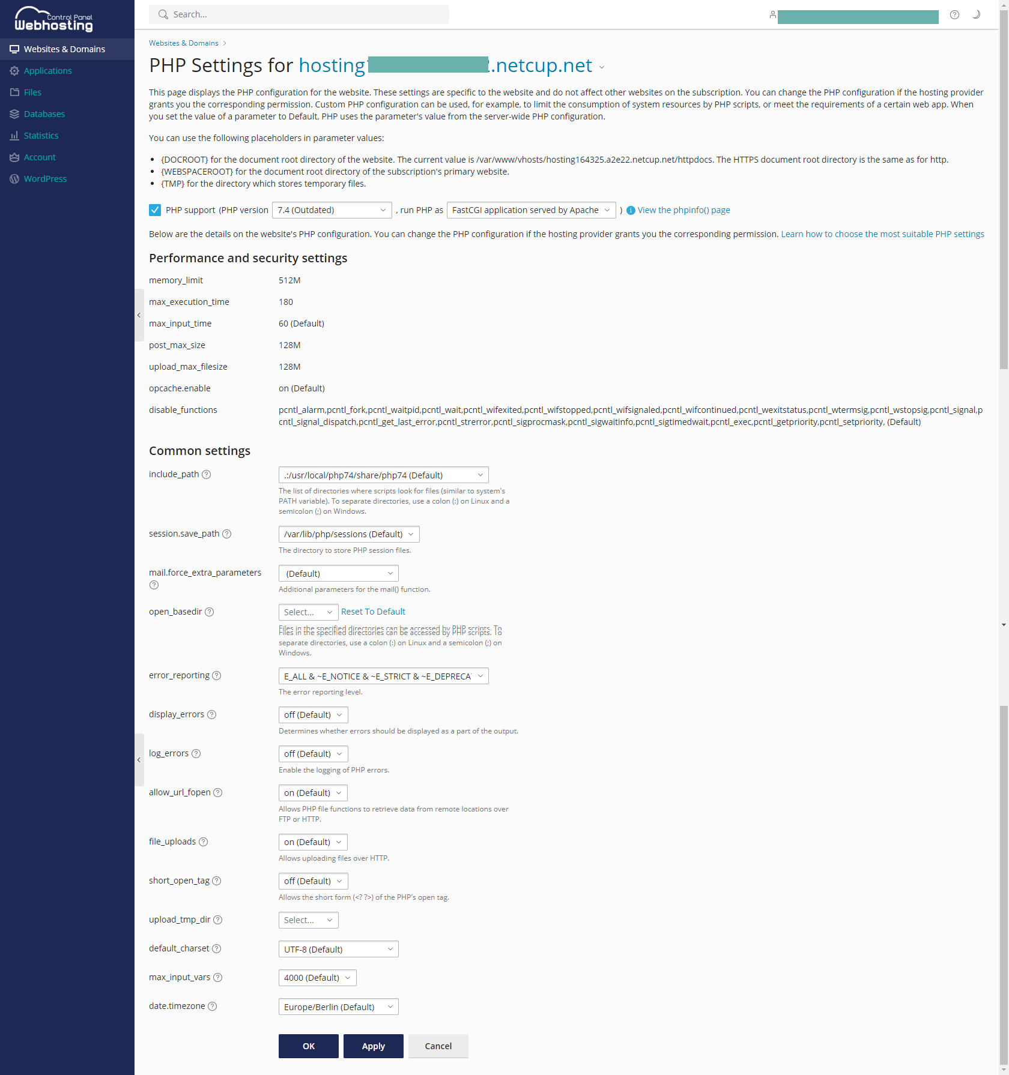
Task: Go to Files menu item
Action: click(x=67, y=92)
